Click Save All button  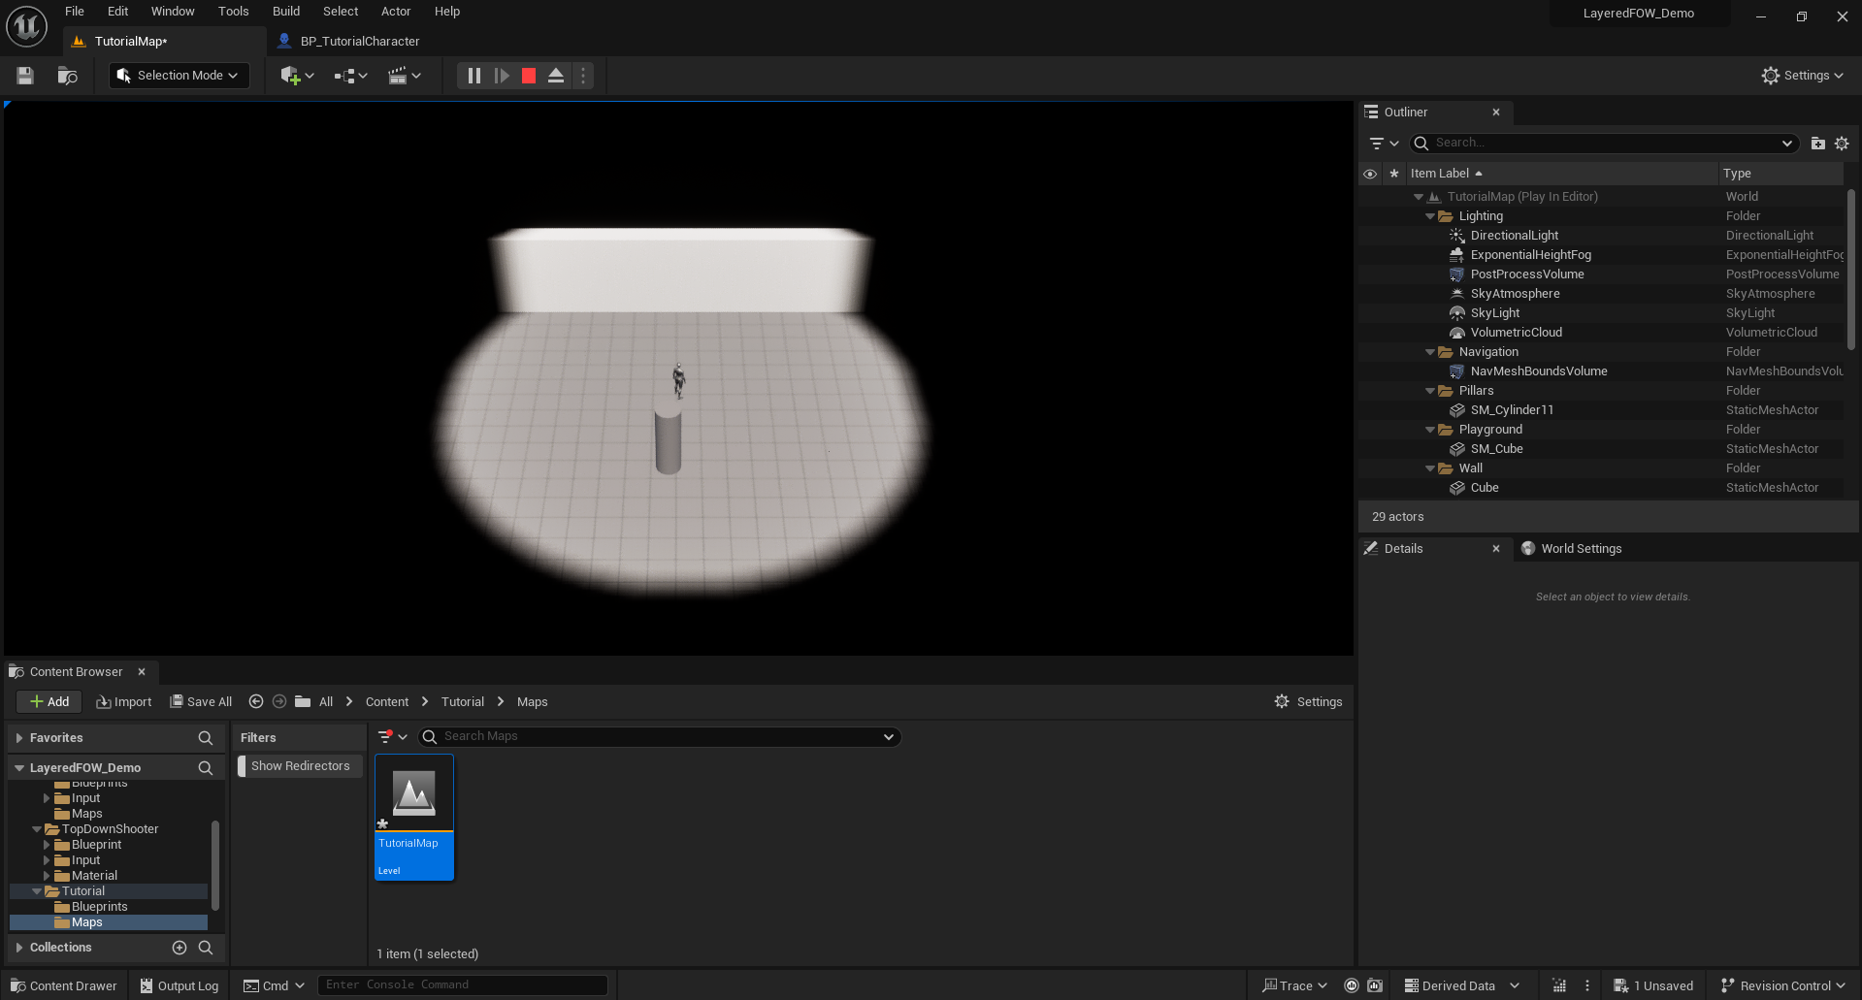(201, 702)
